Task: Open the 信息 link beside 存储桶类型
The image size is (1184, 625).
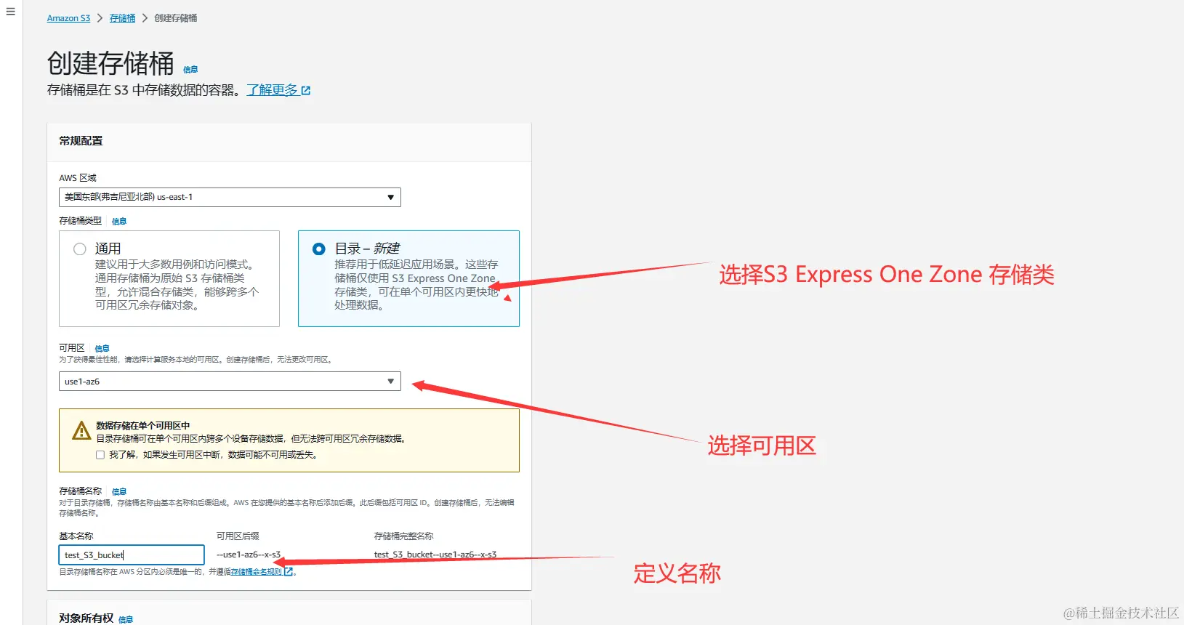Action: 119,221
